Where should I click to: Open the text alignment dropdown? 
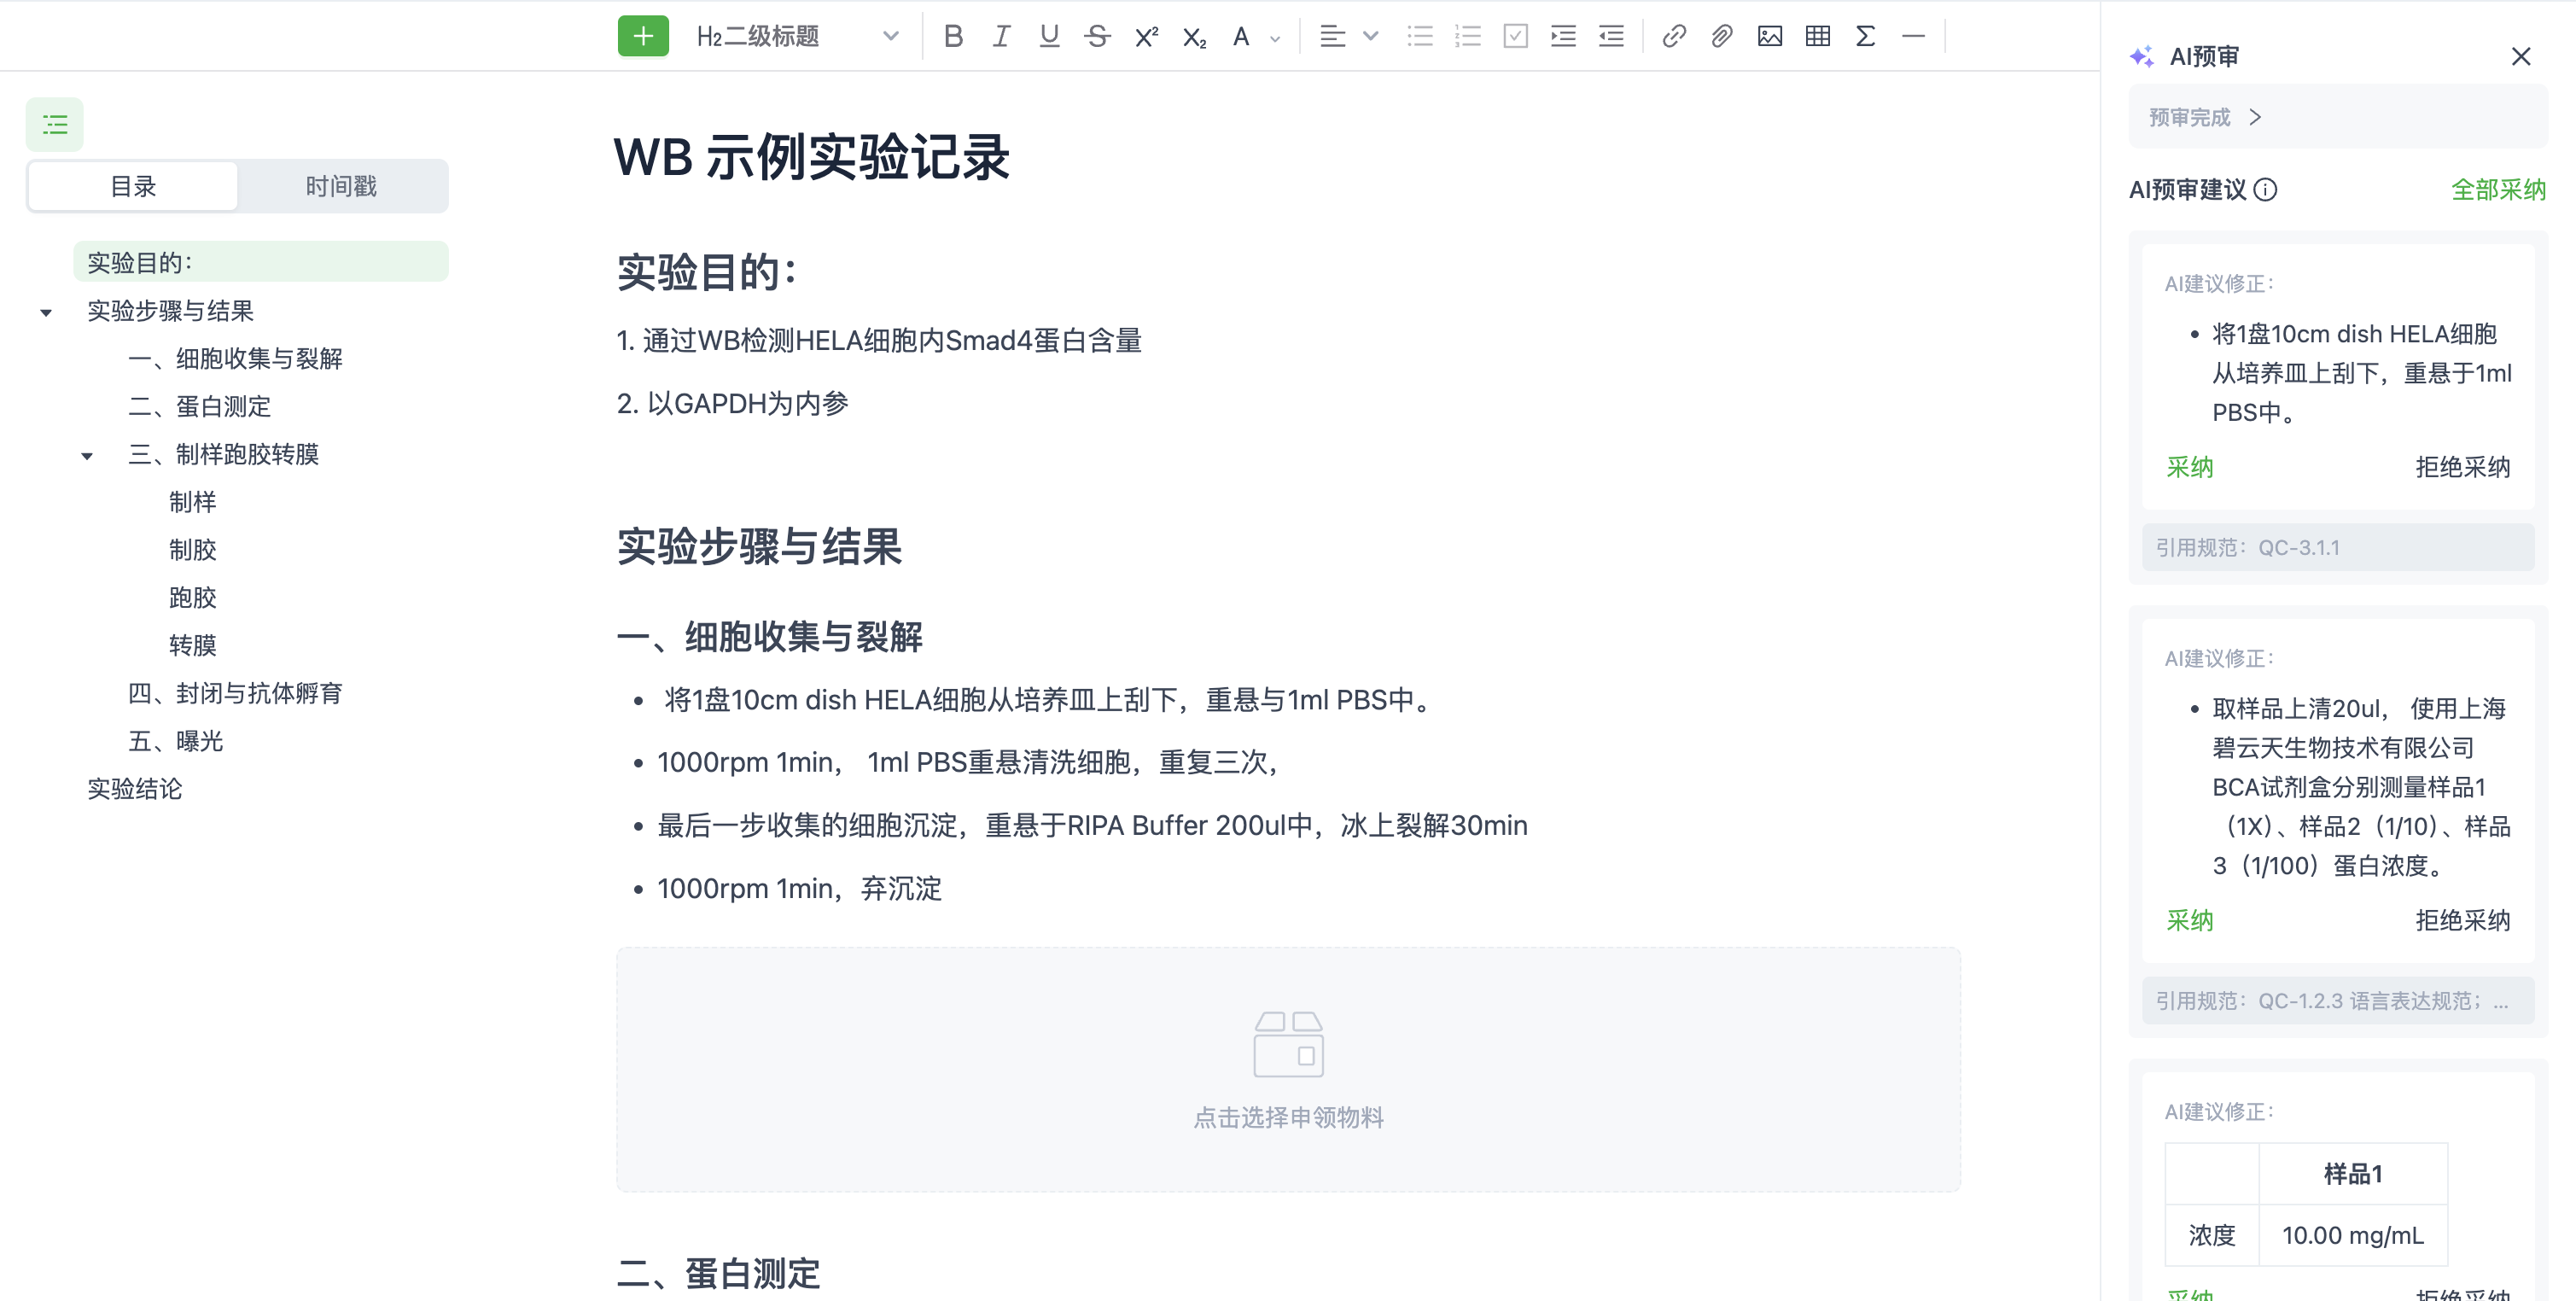[1370, 36]
